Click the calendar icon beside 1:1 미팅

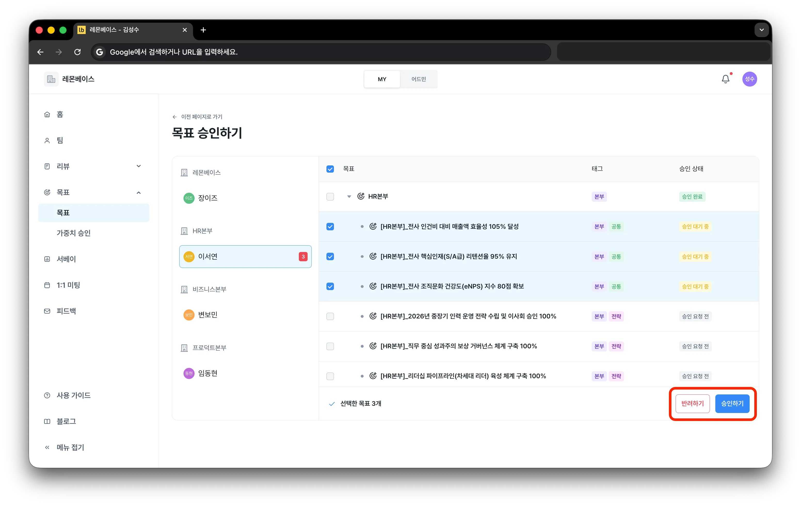pyautogui.click(x=47, y=285)
